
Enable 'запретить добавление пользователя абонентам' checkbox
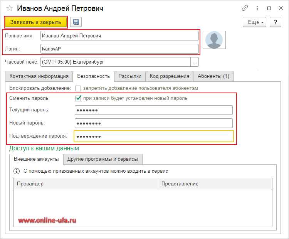coord(78,88)
